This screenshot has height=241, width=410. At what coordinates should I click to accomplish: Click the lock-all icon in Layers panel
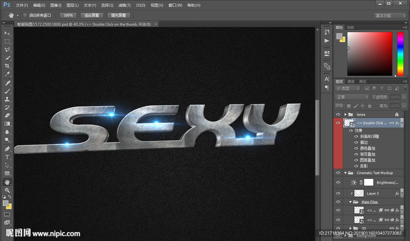370,106
